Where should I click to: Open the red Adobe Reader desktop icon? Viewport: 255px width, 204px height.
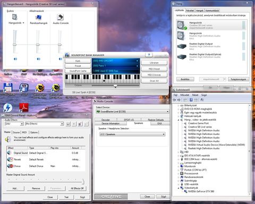(24, 107)
